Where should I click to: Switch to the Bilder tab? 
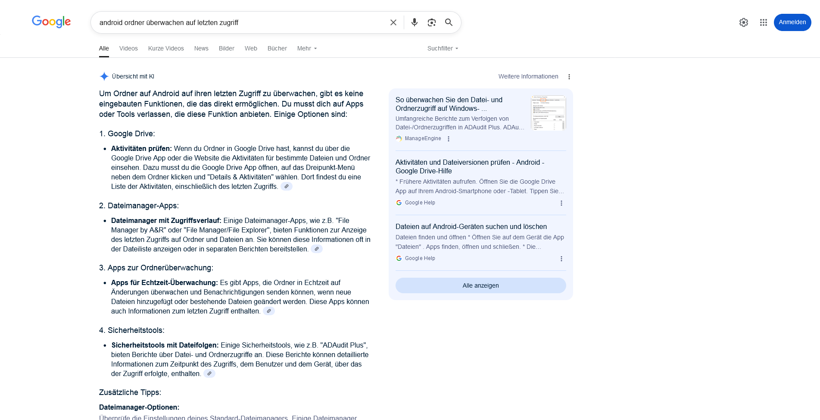click(x=226, y=48)
